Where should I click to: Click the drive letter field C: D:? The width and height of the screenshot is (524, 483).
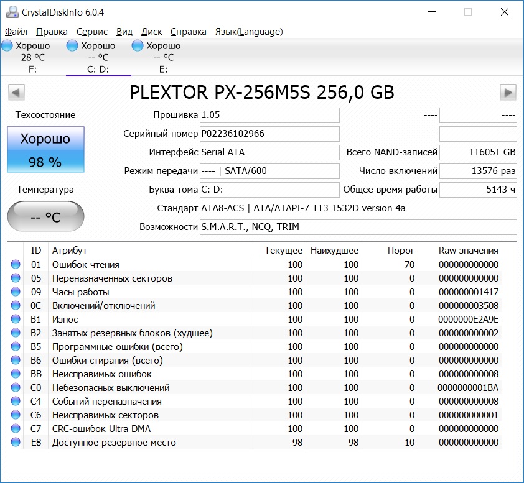[269, 190]
